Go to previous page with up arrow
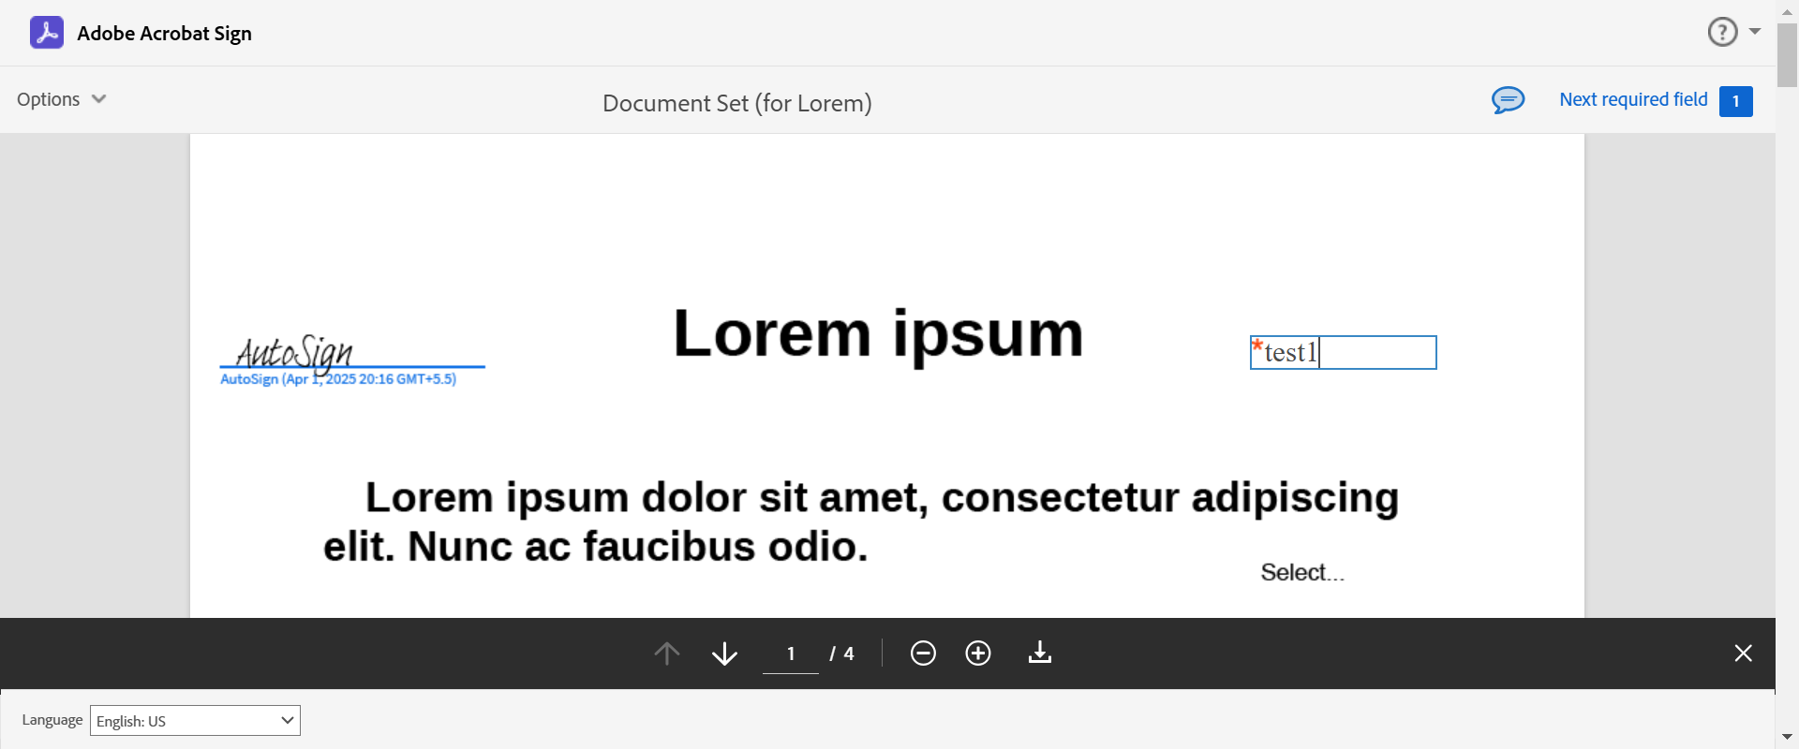This screenshot has width=1799, height=749. coord(667,654)
